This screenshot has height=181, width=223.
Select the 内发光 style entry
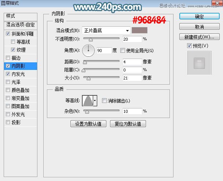click(18, 74)
